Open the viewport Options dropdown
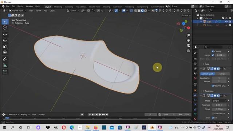The image size is (233, 131). point(186,15)
